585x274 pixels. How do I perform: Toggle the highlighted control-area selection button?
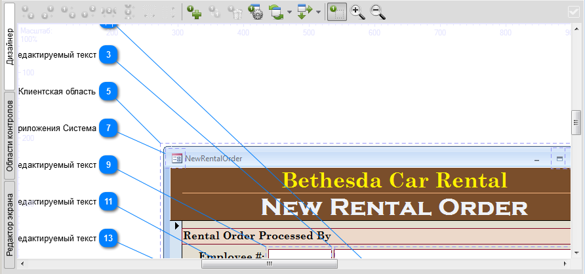[x=337, y=12]
